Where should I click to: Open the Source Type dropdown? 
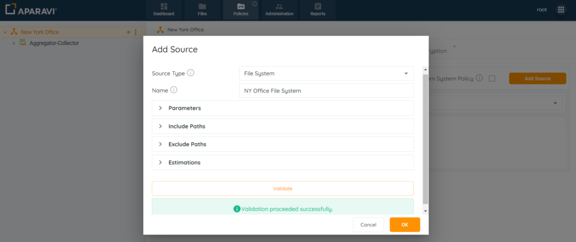point(326,74)
